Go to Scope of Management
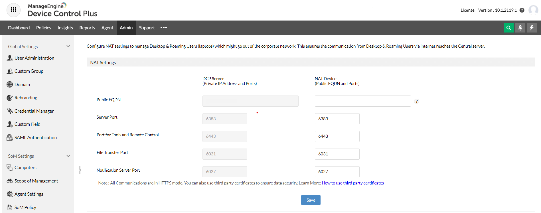 point(36,181)
